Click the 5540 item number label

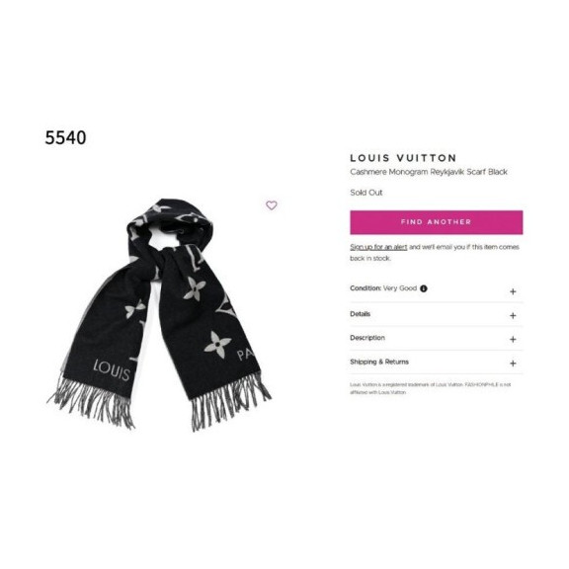(65, 138)
